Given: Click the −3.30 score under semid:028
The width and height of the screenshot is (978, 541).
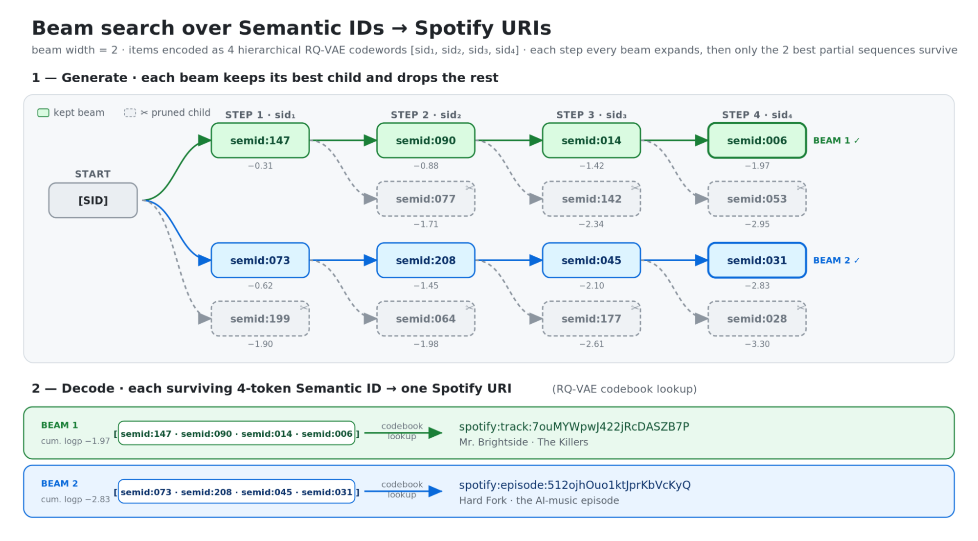Looking at the screenshot, I should coord(757,344).
